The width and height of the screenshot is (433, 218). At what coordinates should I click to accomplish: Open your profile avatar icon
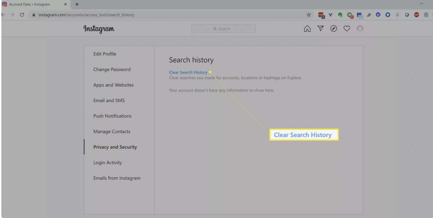[x=360, y=28]
